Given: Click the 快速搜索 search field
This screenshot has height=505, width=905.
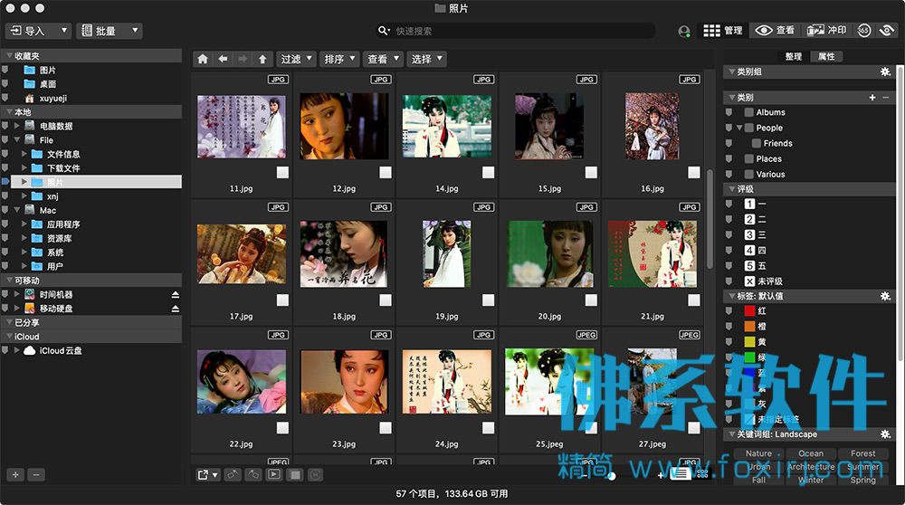Looking at the screenshot, I should pos(516,31).
